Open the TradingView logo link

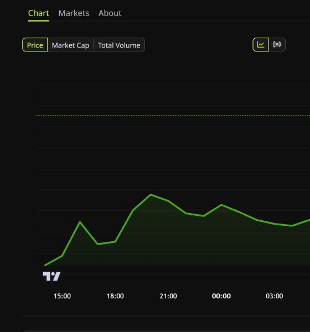tap(51, 276)
